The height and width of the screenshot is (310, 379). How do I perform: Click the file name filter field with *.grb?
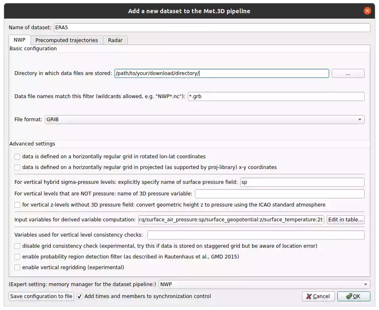click(276, 96)
